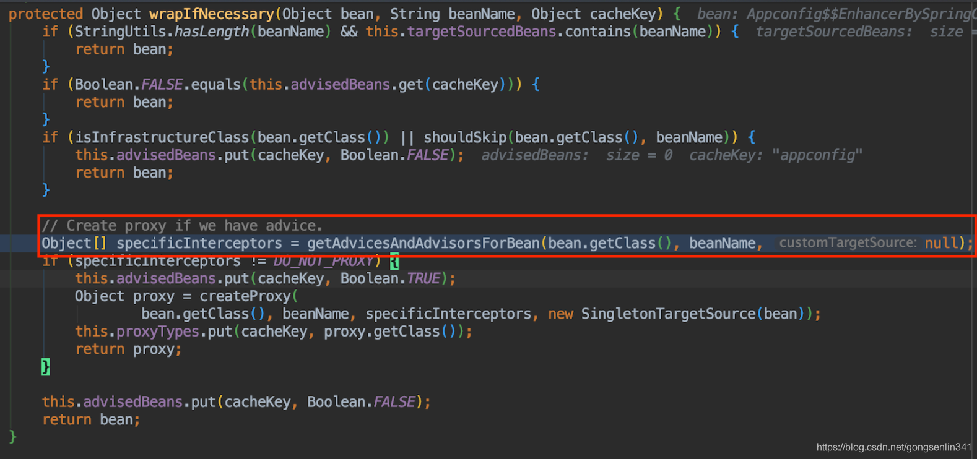977x459 pixels.
Task: Click the 'Create proxy if we have advice' comment
Action: click(182, 225)
